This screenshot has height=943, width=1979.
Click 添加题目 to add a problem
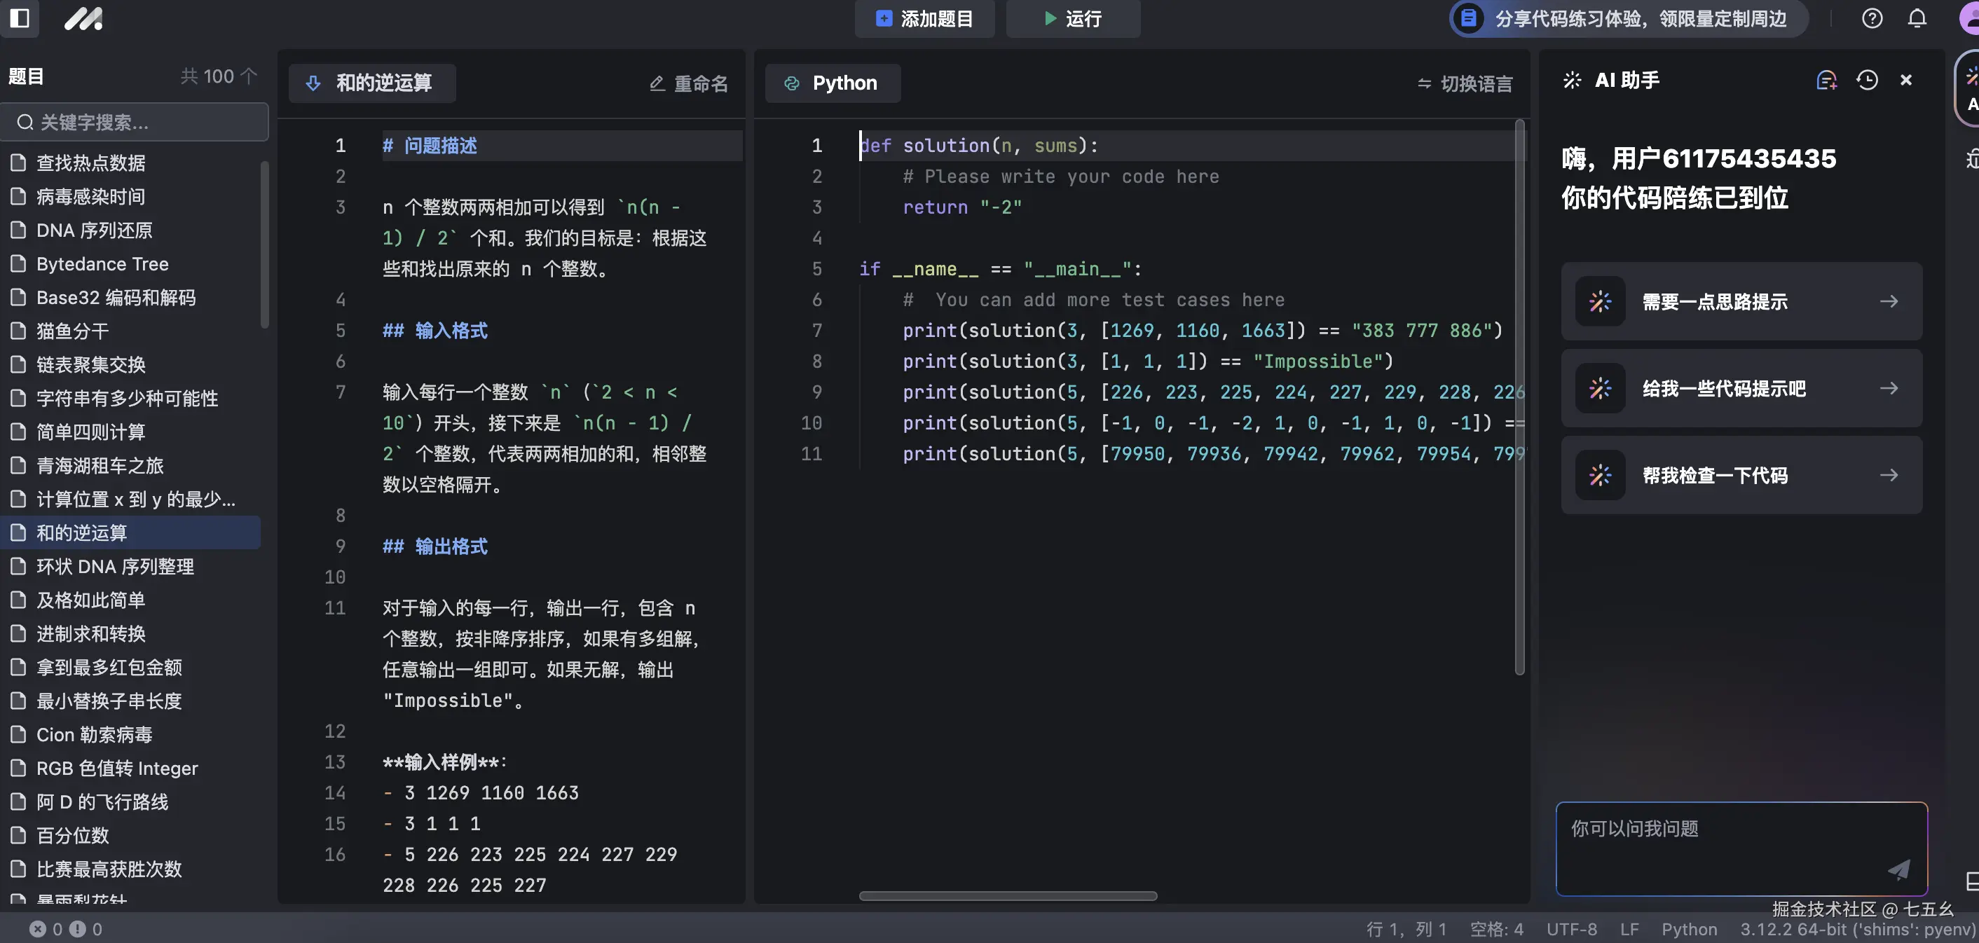(925, 18)
